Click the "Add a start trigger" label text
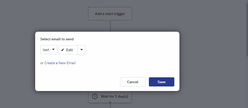The height and width of the screenshot is (108, 248). tap(110, 14)
